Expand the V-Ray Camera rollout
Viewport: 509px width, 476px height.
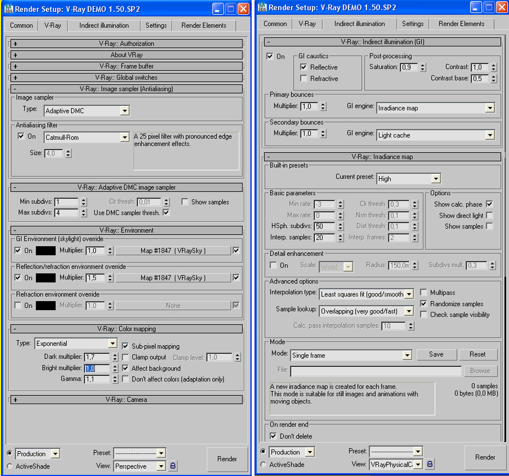15,400
